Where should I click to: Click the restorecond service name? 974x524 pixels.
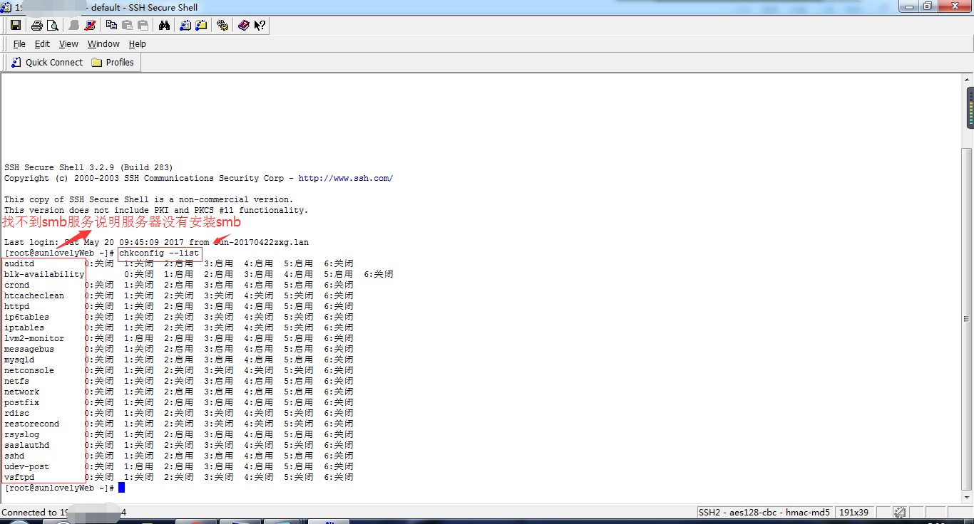(32, 424)
